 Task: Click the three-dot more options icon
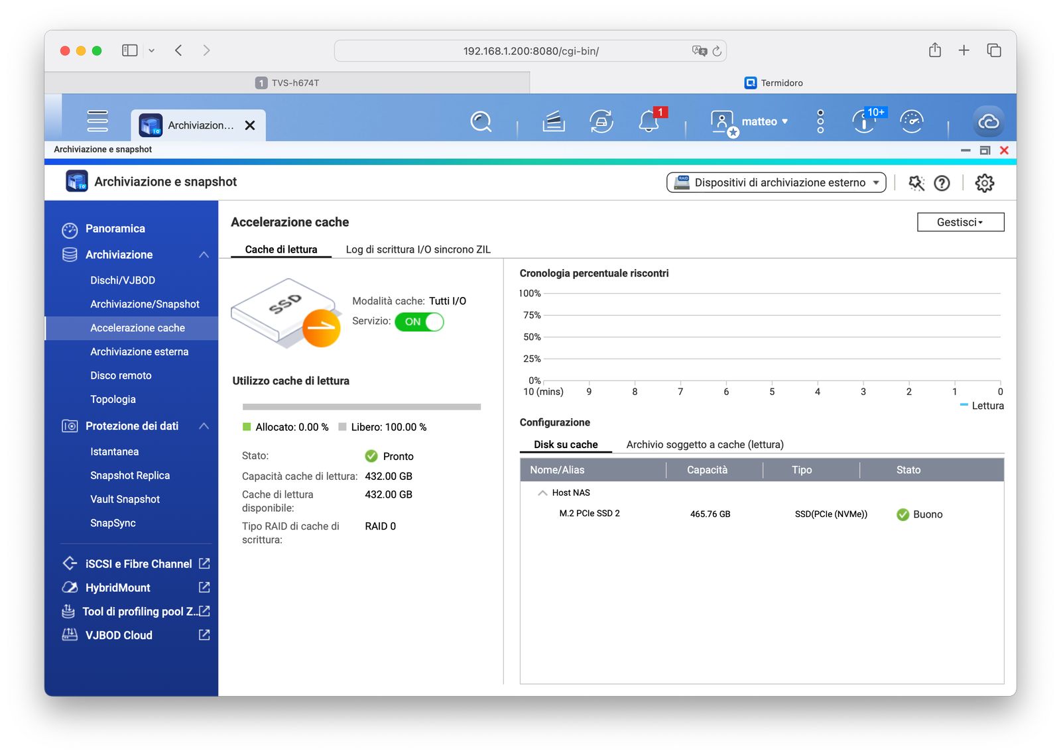coord(820,122)
